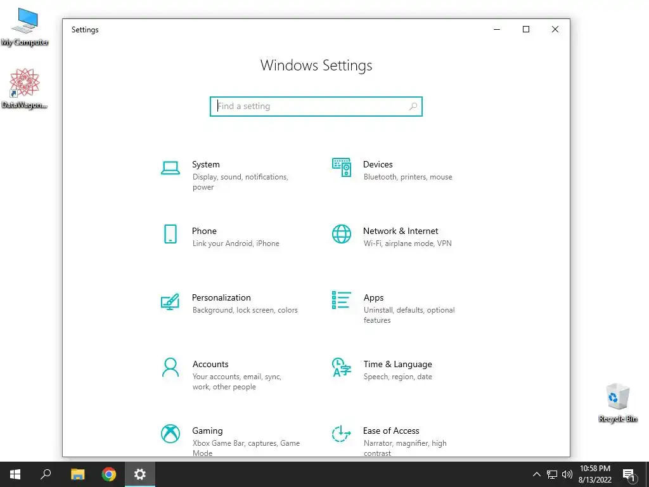Open the Windows Start menu
The image size is (649, 487).
(15, 474)
